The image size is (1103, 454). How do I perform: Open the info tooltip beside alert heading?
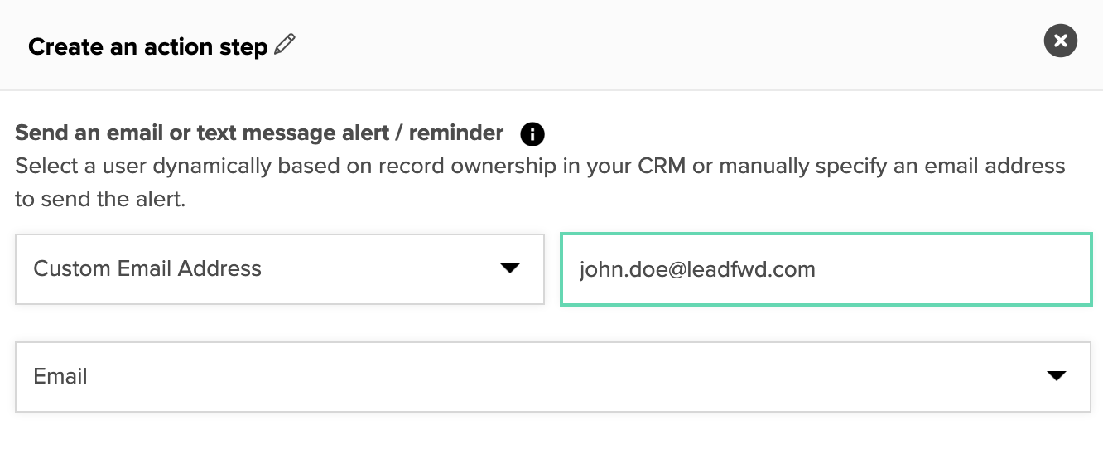point(532,133)
